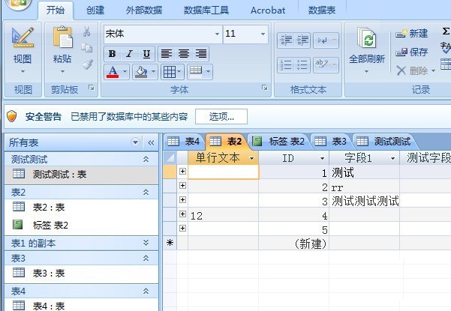Open the 数据表 ribbon tab

322,10
